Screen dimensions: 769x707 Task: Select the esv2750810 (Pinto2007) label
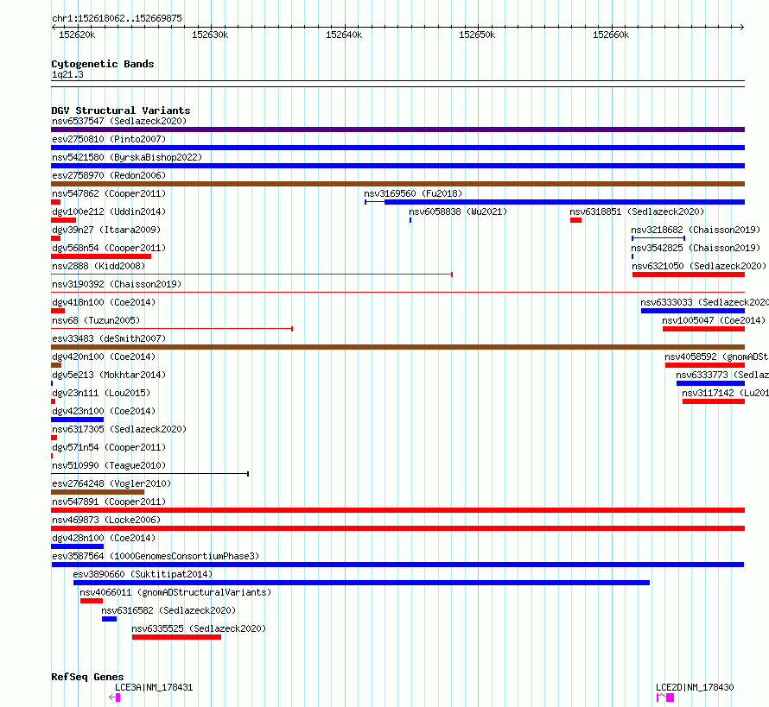pos(109,139)
